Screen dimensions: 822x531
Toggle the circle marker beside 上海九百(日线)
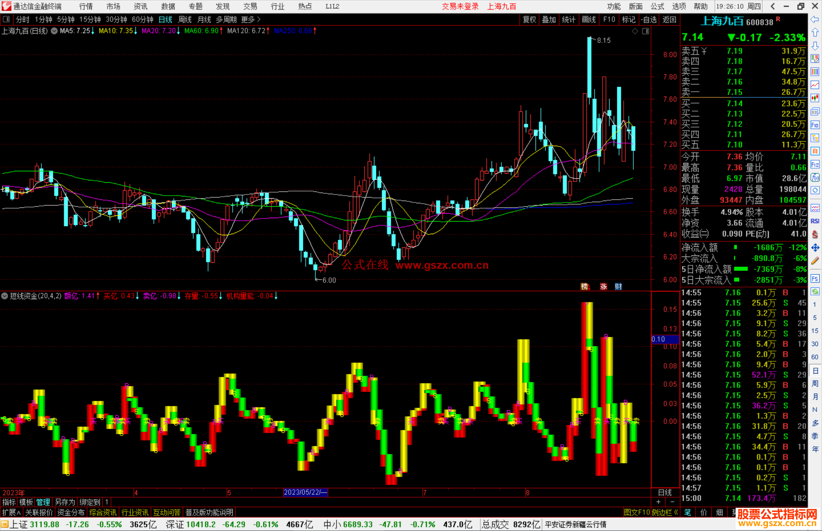54,31
